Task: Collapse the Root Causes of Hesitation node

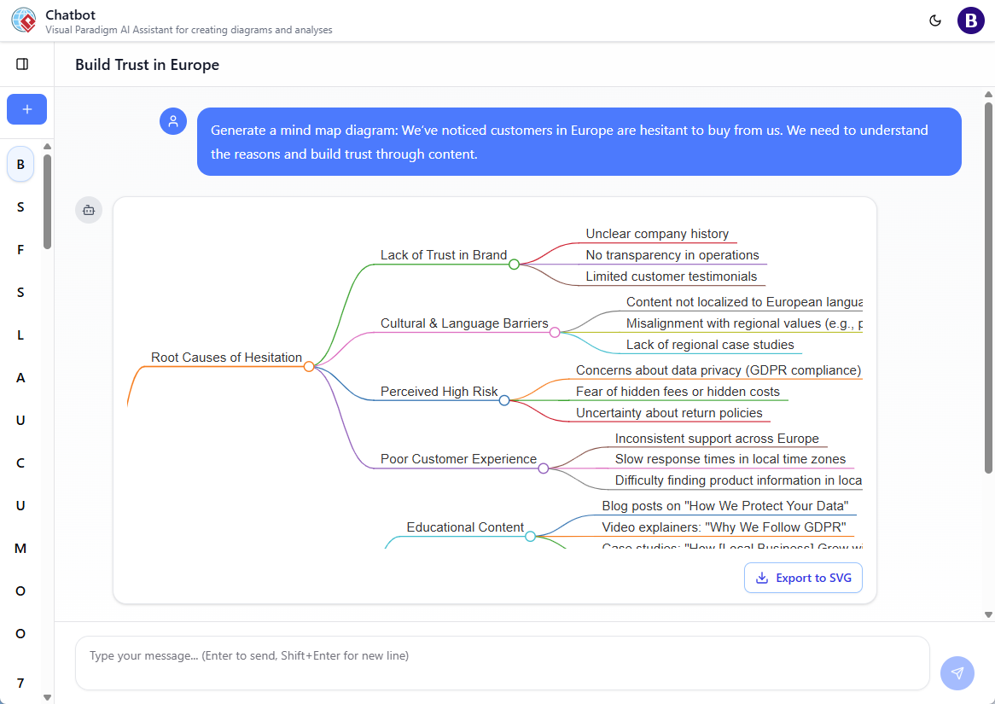Action: tap(308, 366)
